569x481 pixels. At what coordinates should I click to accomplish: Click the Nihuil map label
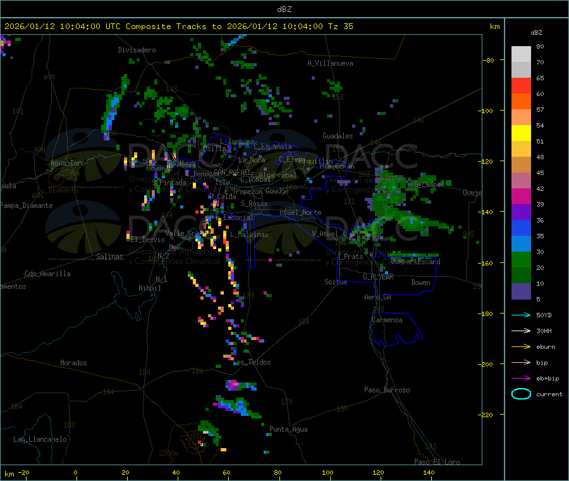(x=149, y=288)
